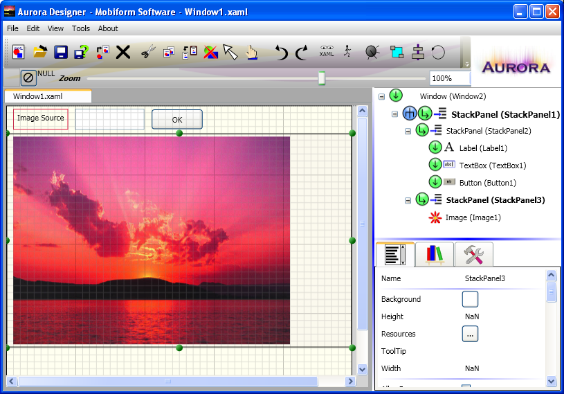
Task: Switch to the properties list tab
Action: [x=395, y=254]
